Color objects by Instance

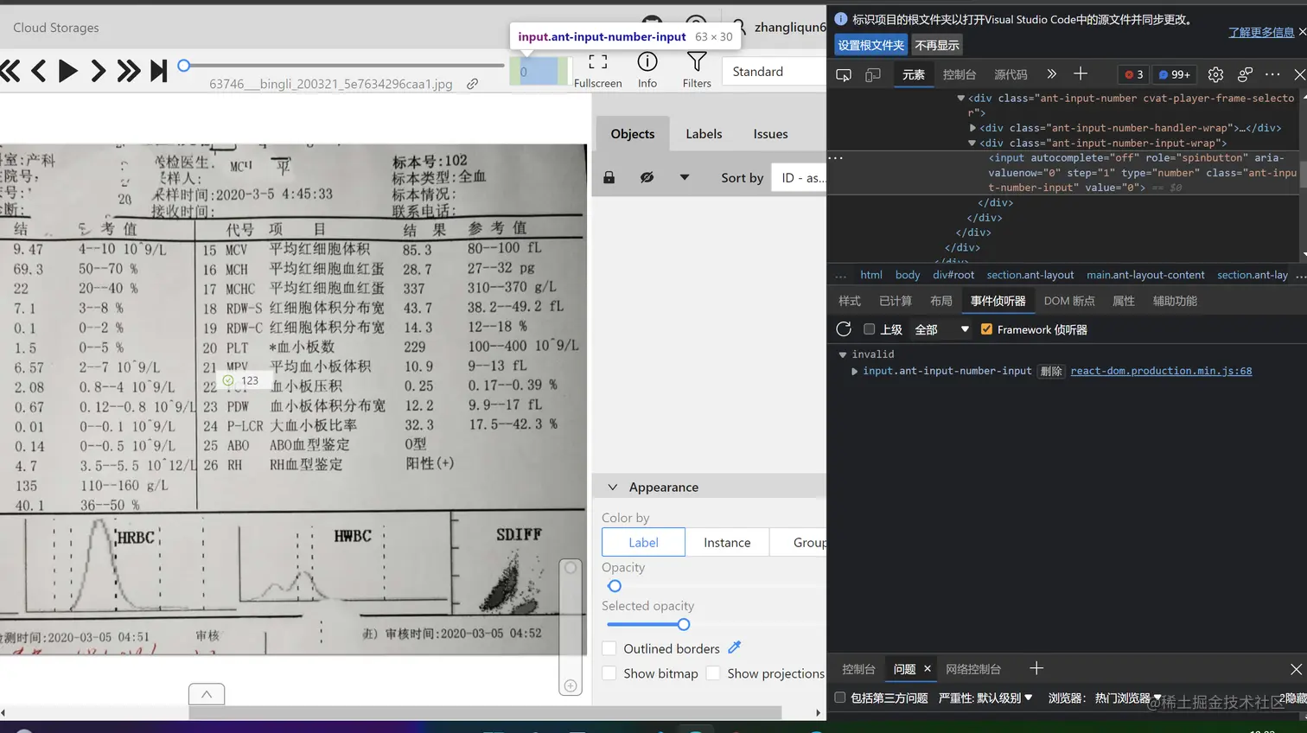click(727, 542)
